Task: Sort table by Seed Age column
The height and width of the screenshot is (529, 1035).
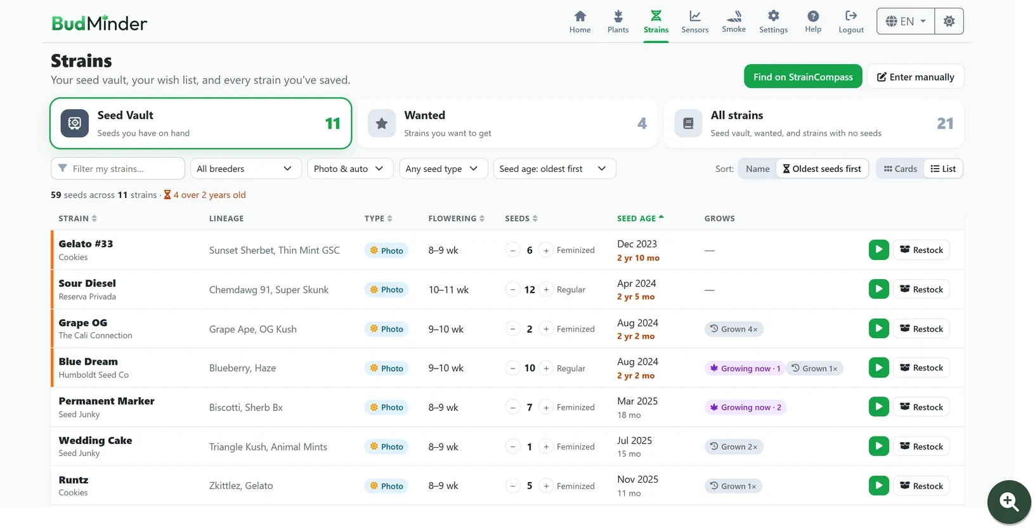Action: [640, 218]
